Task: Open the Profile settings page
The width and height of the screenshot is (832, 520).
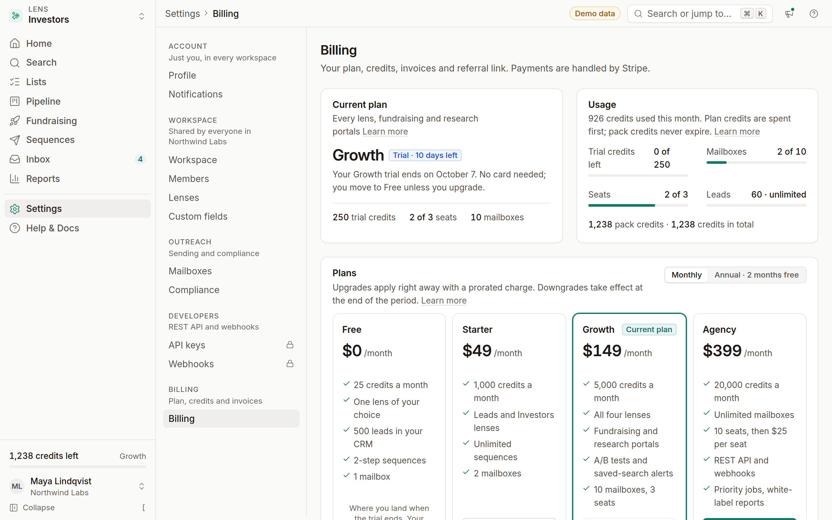Action: click(231, 75)
